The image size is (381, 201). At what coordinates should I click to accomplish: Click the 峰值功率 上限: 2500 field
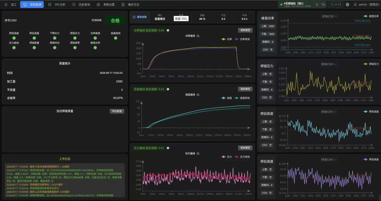pos(268,26)
